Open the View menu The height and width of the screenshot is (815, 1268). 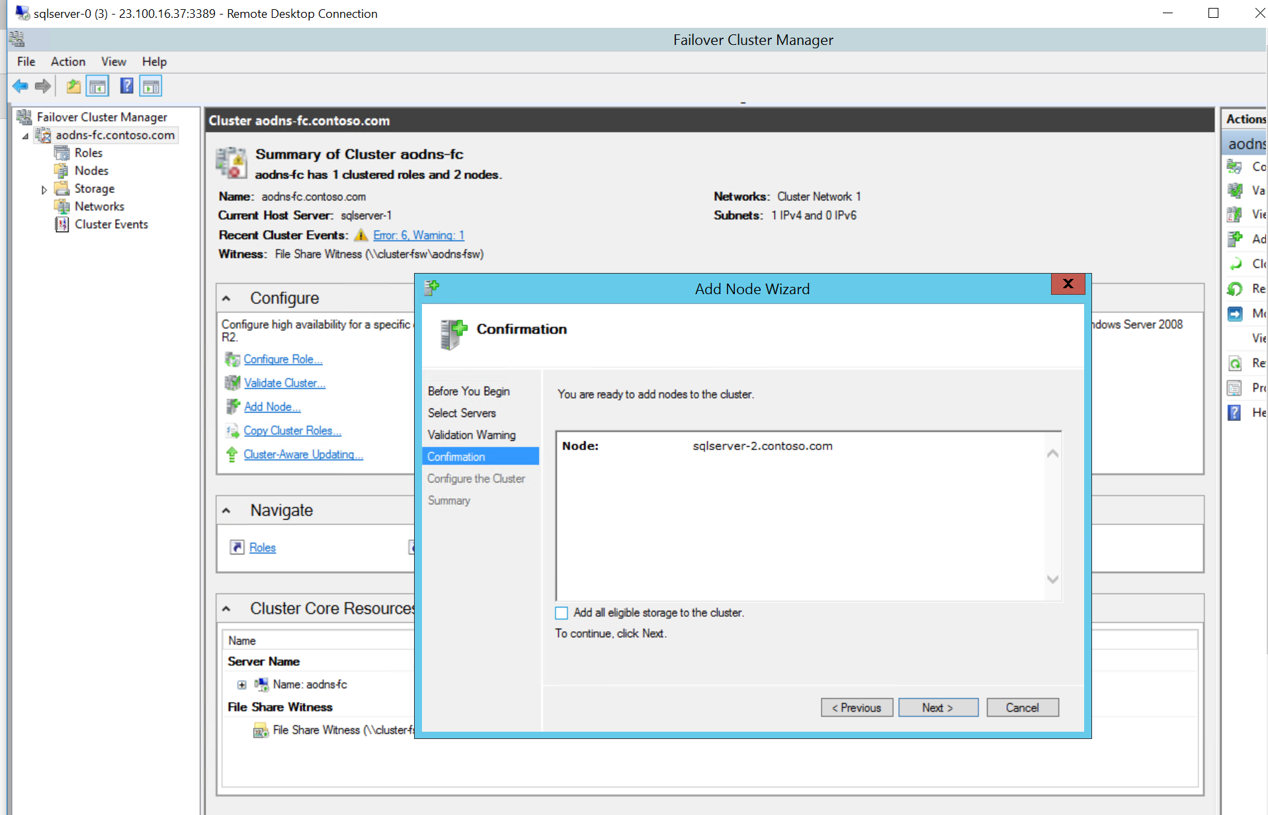(113, 61)
